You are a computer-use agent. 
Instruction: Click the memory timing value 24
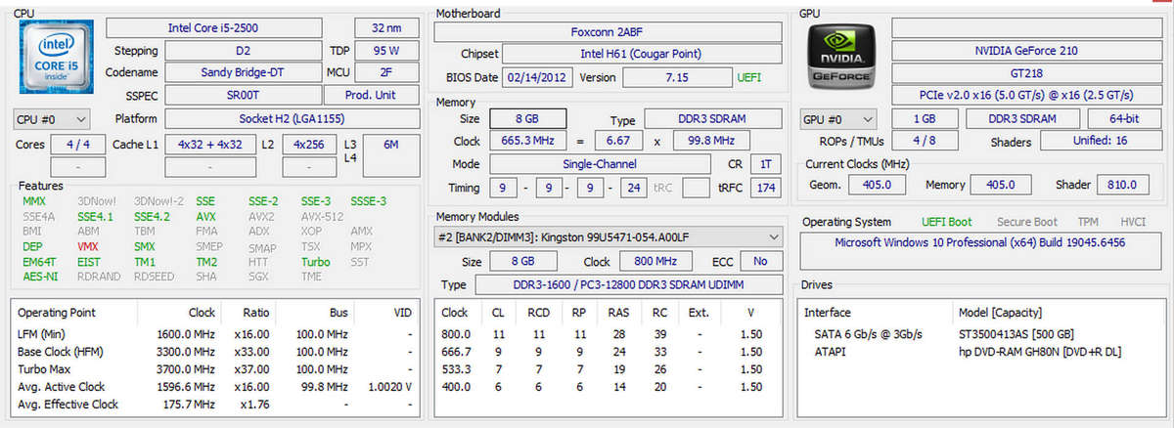click(x=634, y=188)
